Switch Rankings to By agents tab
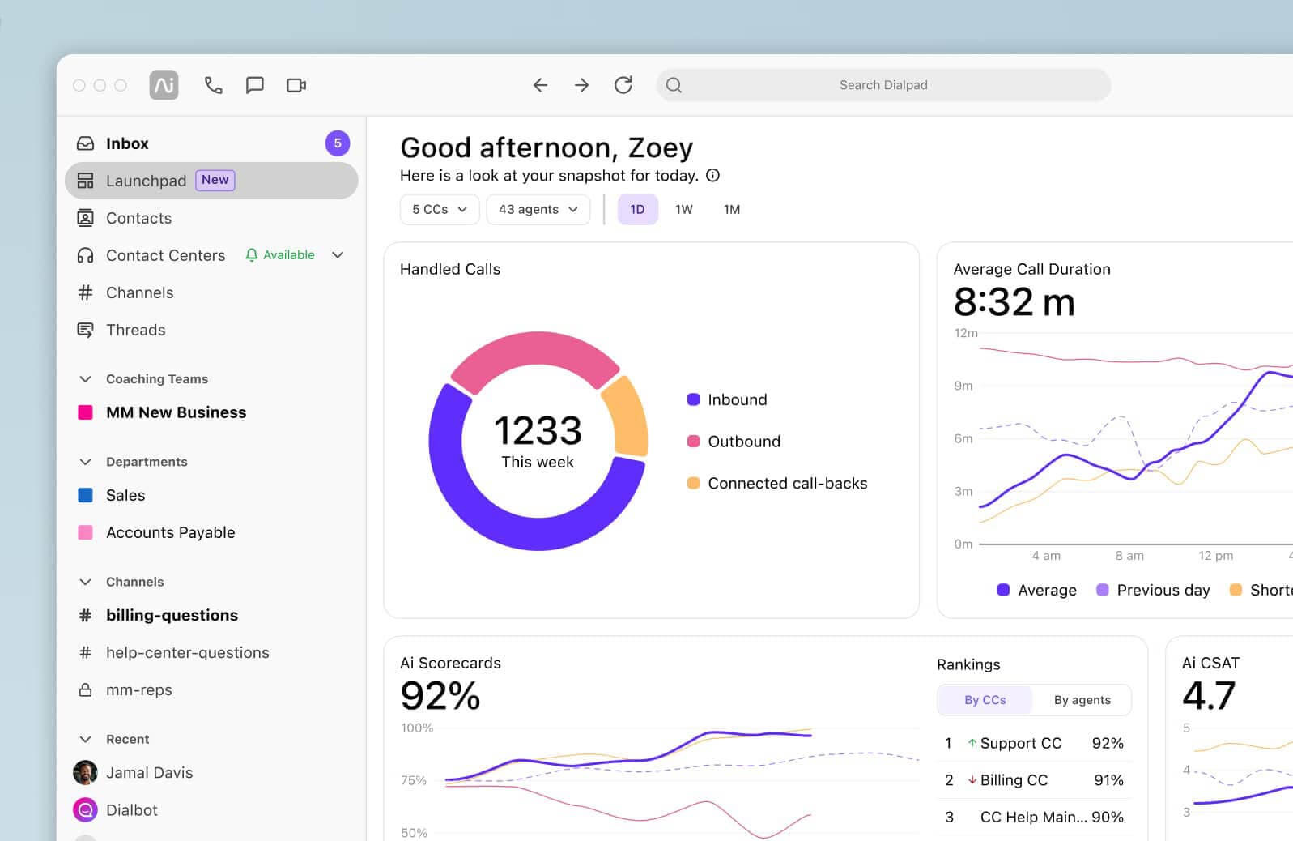The image size is (1293, 841). coord(1082,700)
